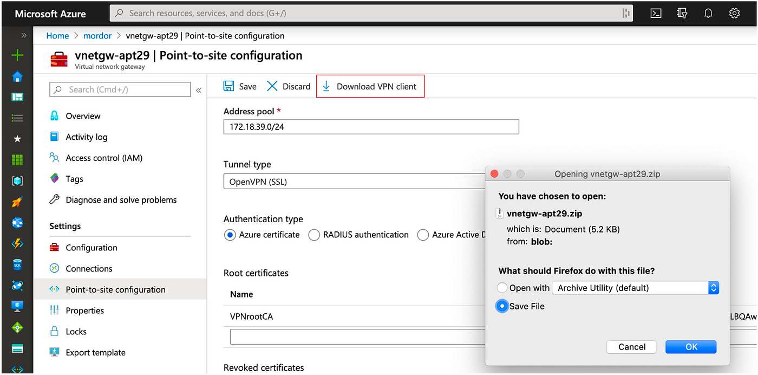
Task: Choose Open with radio in Firefox dialog
Action: (x=502, y=288)
